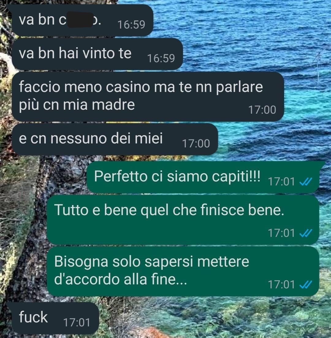Click the 17:01 timestamp of 'fuck' message
Viewport: 331px width, 338px height.
point(77,323)
